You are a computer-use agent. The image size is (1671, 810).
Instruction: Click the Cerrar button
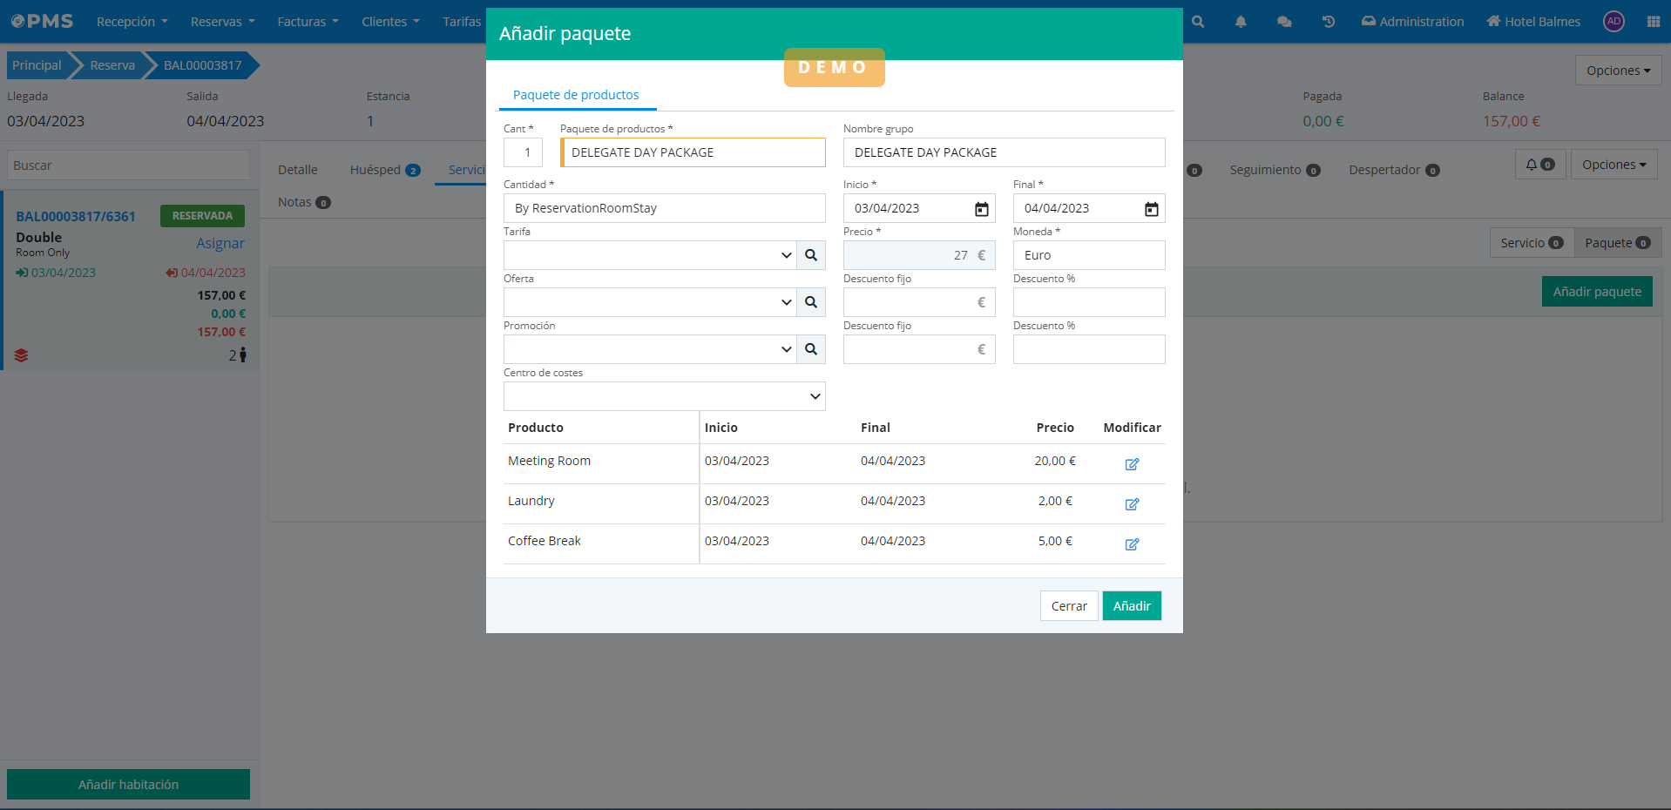[x=1068, y=606]
